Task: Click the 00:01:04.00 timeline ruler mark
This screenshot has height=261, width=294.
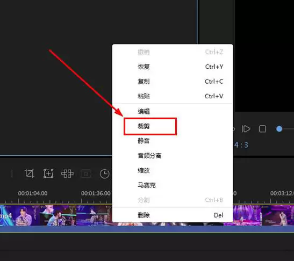Action: click(33, 193)
